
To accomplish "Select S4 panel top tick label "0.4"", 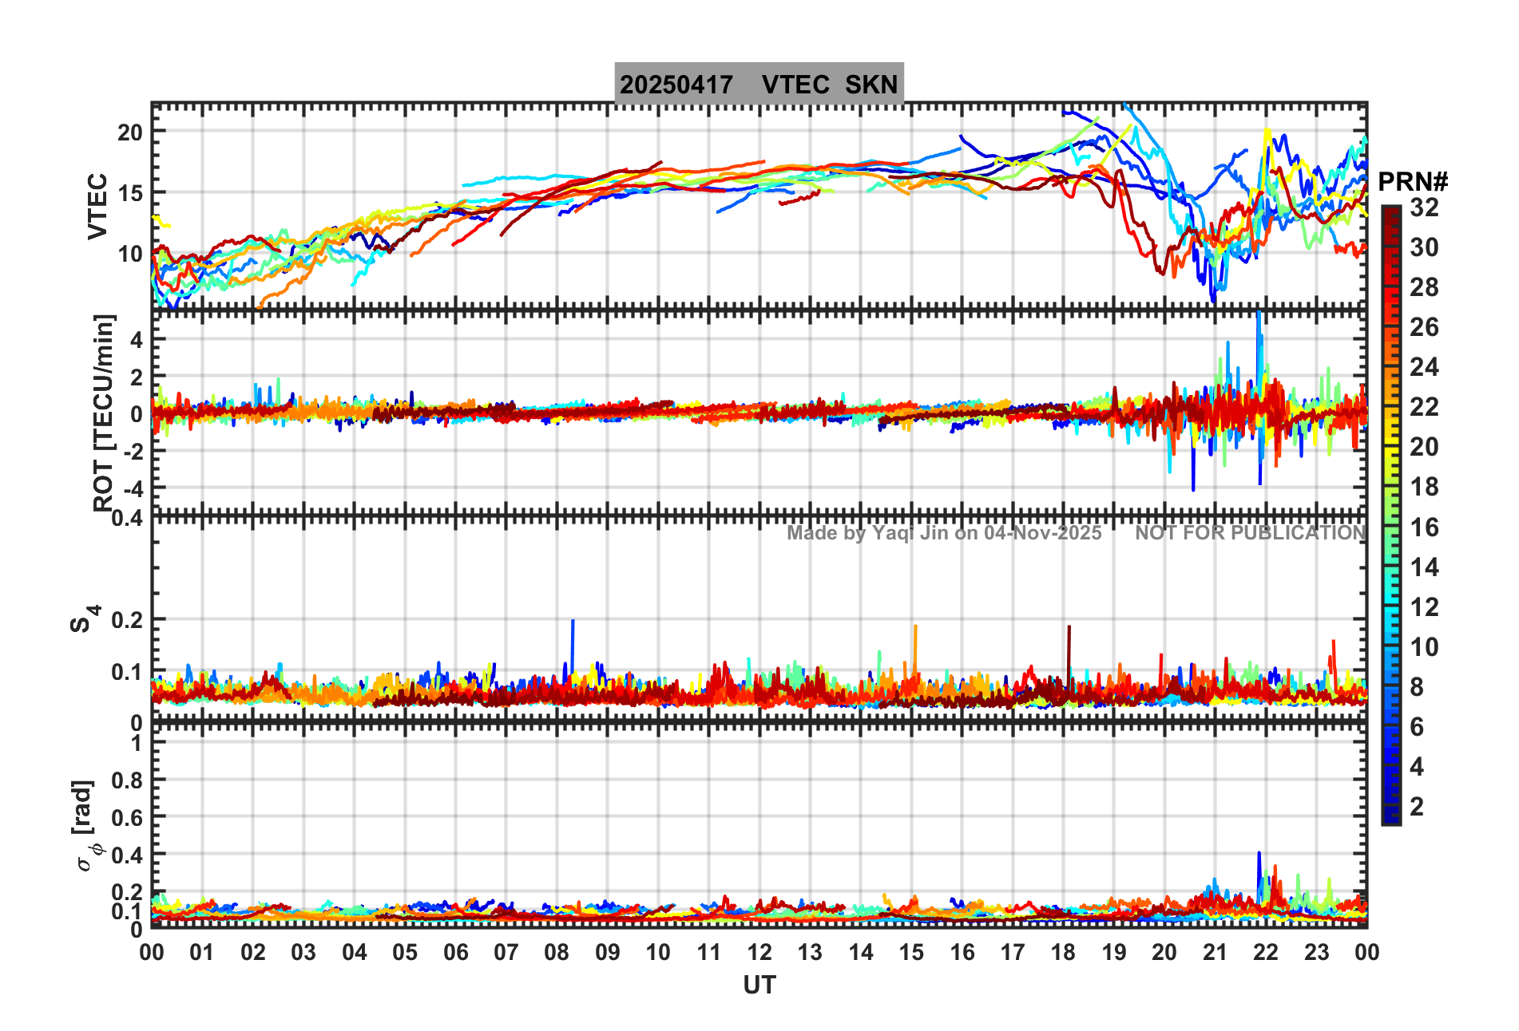I will click(128, 519).
